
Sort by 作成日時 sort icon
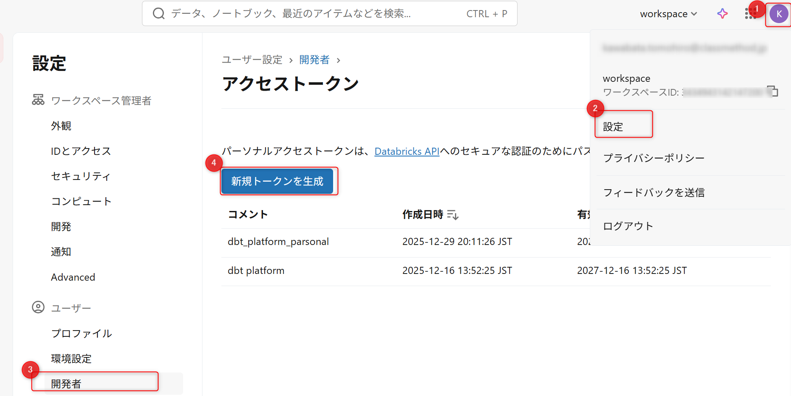(453, 215)
